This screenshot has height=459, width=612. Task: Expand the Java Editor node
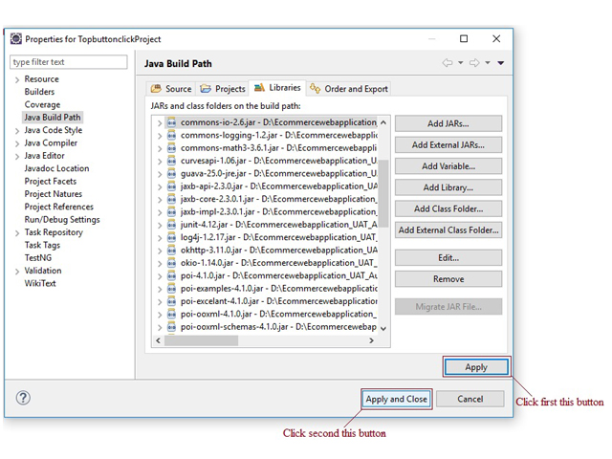[17, 157]
